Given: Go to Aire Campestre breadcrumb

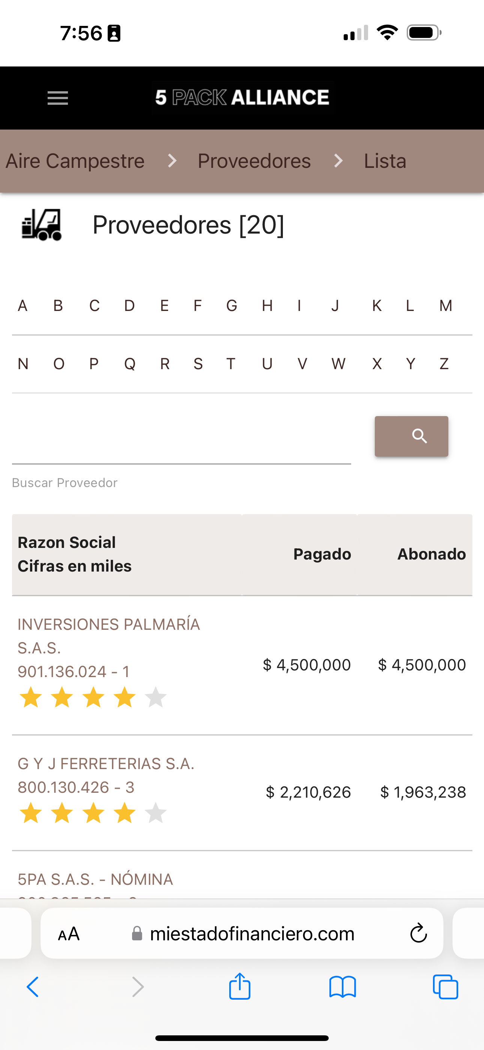Looking at the screenshot, I should pyautogui.click(x=75, y=161).
